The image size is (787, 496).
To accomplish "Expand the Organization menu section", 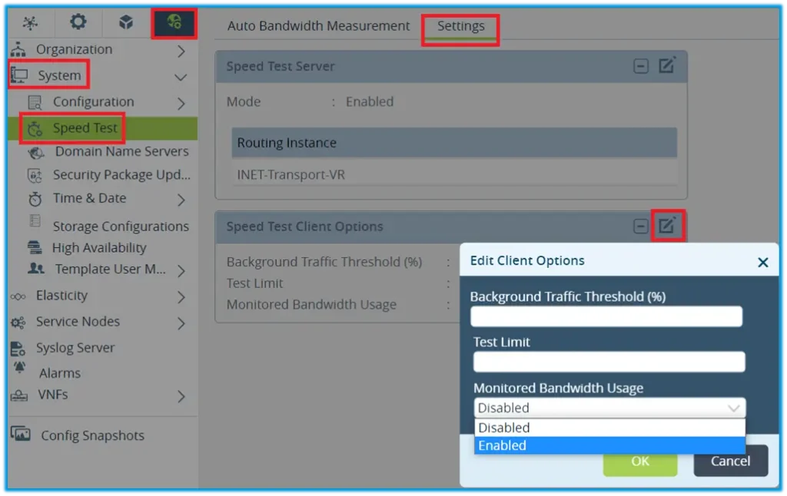I will (x=181, y=51).
